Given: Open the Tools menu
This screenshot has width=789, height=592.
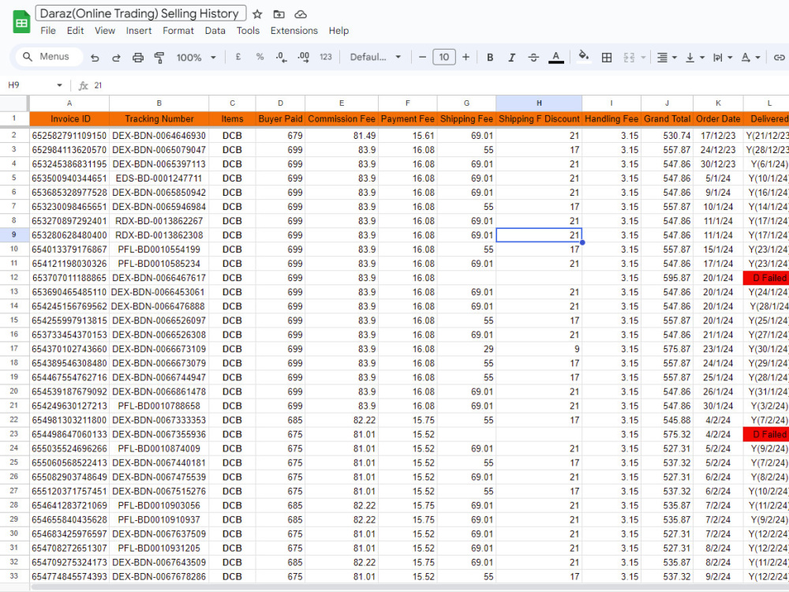Looking at the screenshot, I should [248, 31].
